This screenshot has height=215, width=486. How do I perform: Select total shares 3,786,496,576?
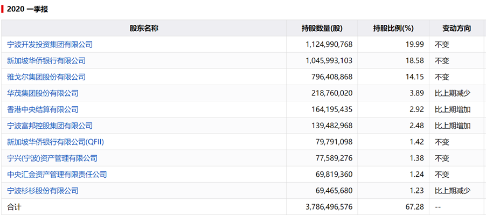coord(329,206)
